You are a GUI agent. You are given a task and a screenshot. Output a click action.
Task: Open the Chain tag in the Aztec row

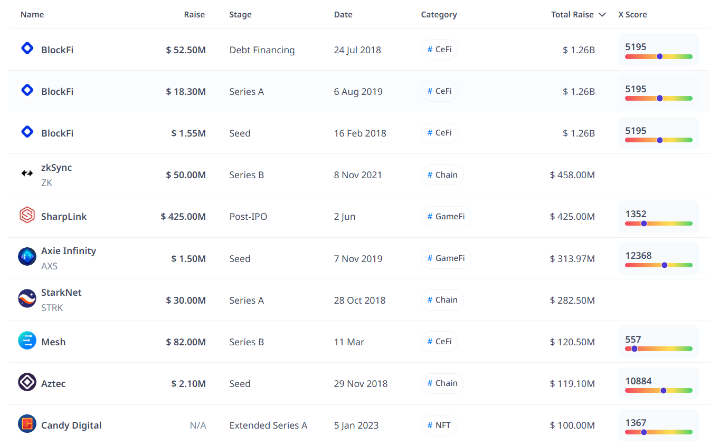coord(442,383)
